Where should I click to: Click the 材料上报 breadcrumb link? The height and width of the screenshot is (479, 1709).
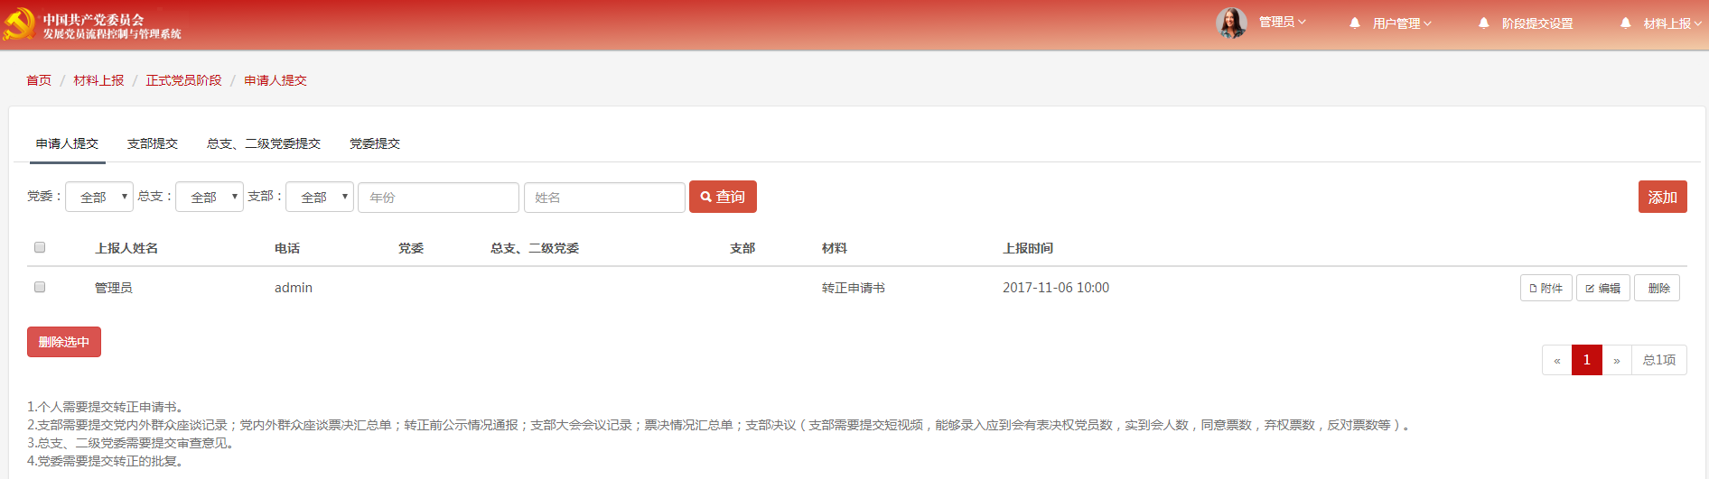99,80
